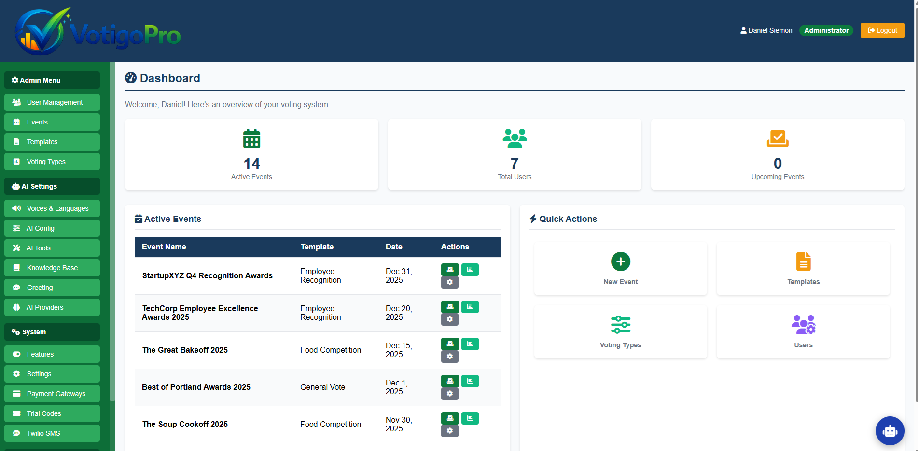Open Voting Types quick action sliders icon
The image size is (919, 454).
click(620, 325)
